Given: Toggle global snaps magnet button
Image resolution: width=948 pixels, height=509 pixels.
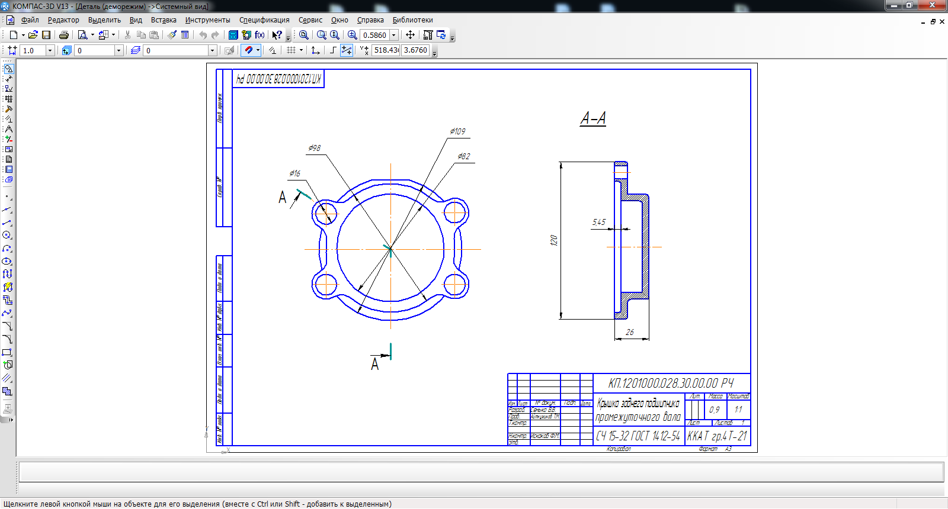Looking at the screenshot, I should (x=249, y=50).
